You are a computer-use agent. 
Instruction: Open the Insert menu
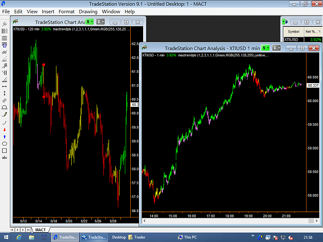click(x=48, y=11)
